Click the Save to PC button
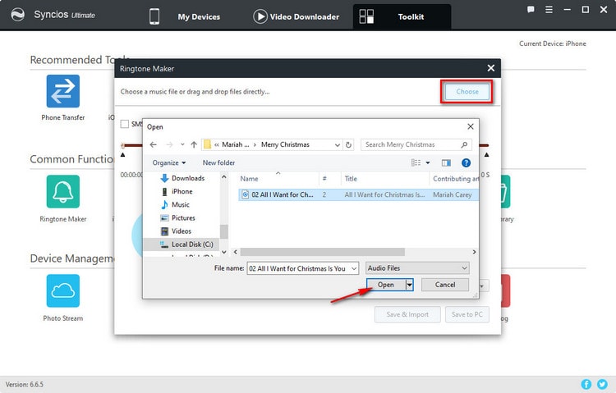Image resolution: width=616 pixels, height=393 pixels. pyautogui.click(x=467, y=314)
